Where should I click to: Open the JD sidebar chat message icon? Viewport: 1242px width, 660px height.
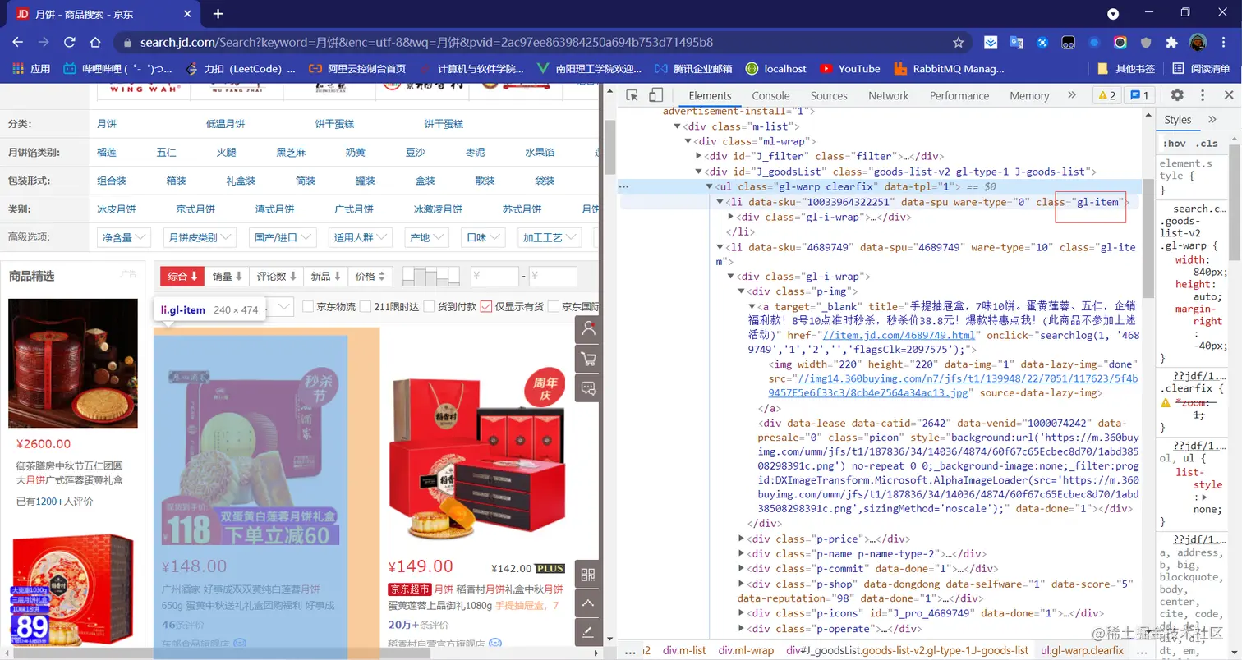click(588, 387)
